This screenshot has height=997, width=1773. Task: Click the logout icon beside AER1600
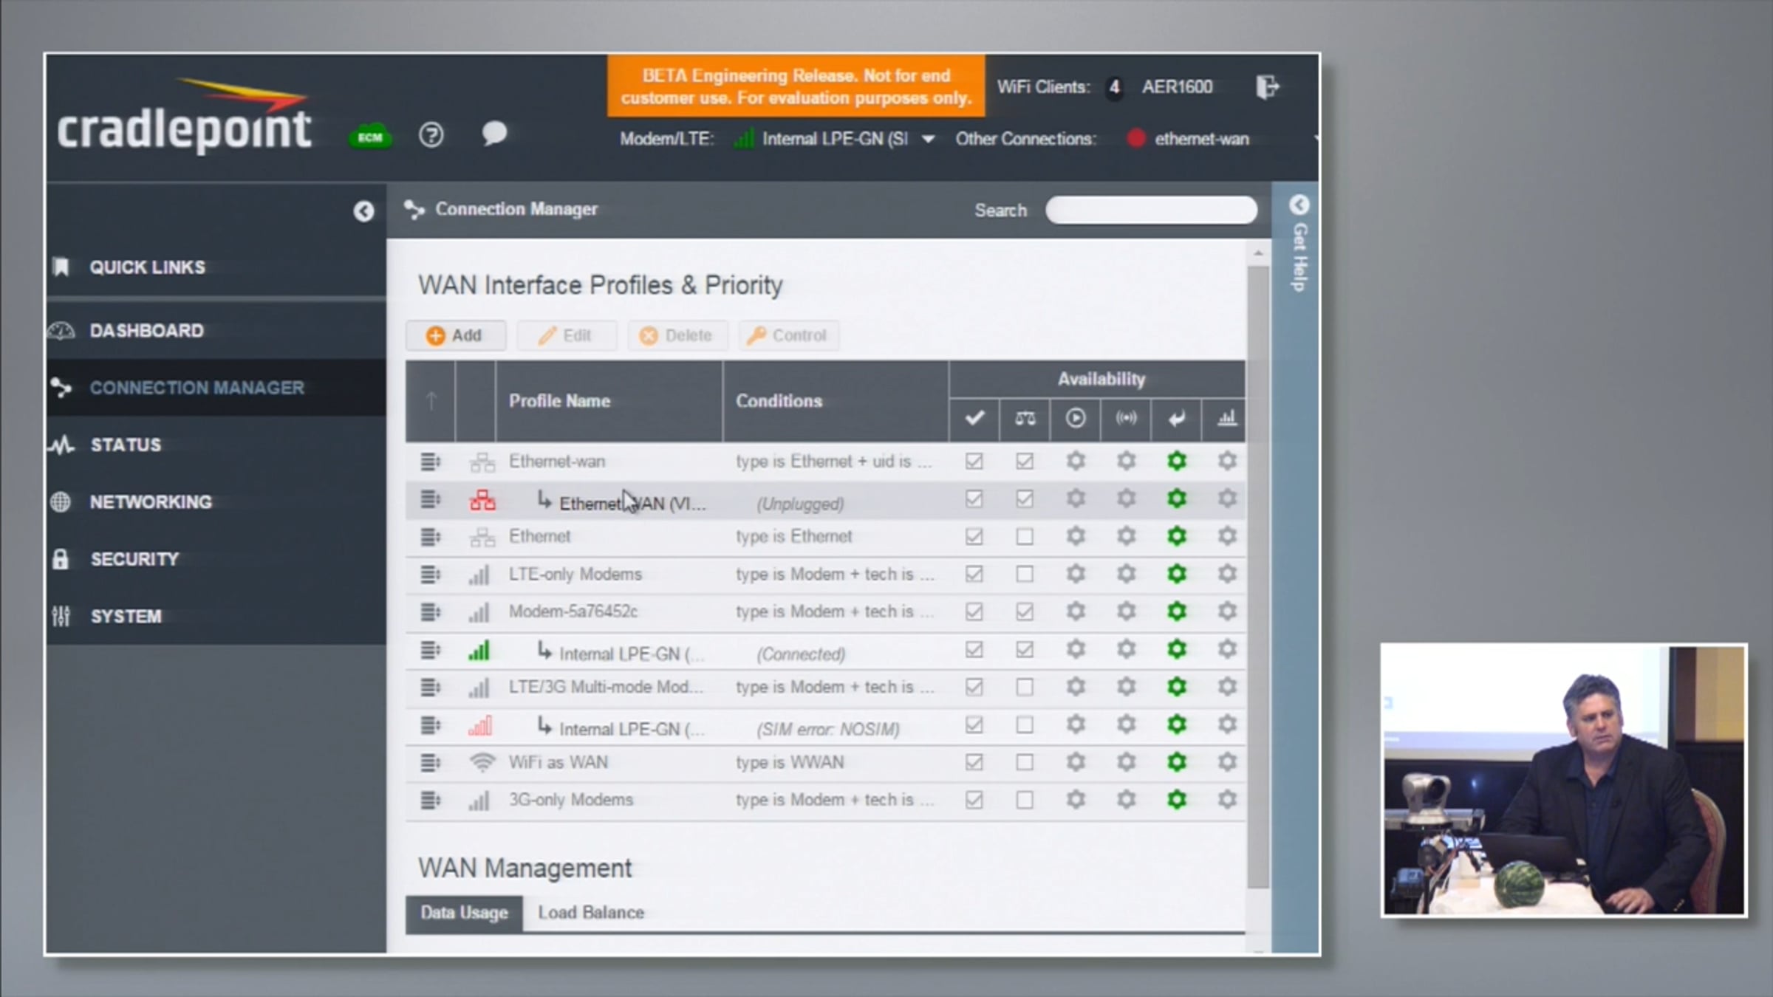click(x=1268, y=87)
